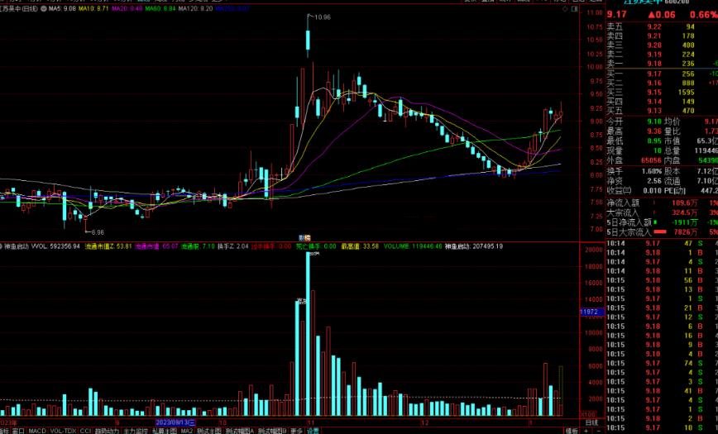Click the 最高值: 33.58 indicator label
The image size is (718, 434).
click(x=360, y=246)
